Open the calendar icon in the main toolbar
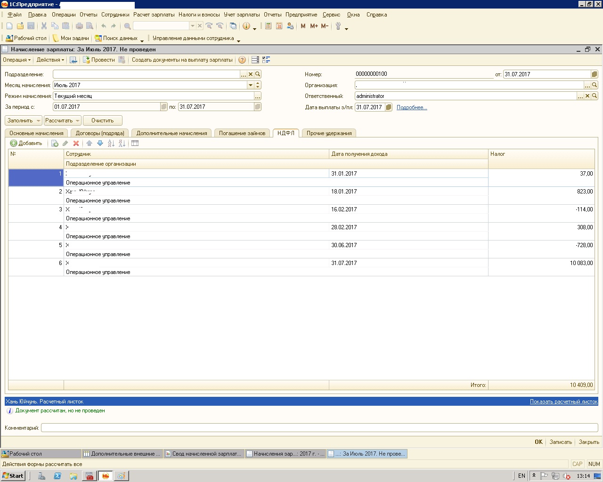The height and width of the screenshot is (482, 603). (x=279, y=26)
